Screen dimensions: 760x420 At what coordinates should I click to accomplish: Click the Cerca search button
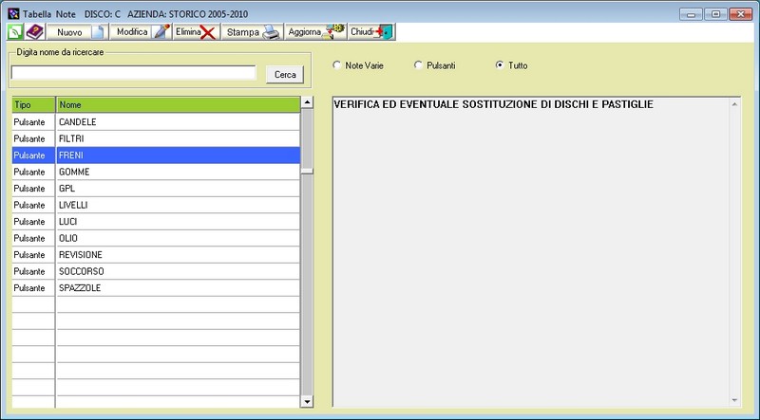coord(285,75)
